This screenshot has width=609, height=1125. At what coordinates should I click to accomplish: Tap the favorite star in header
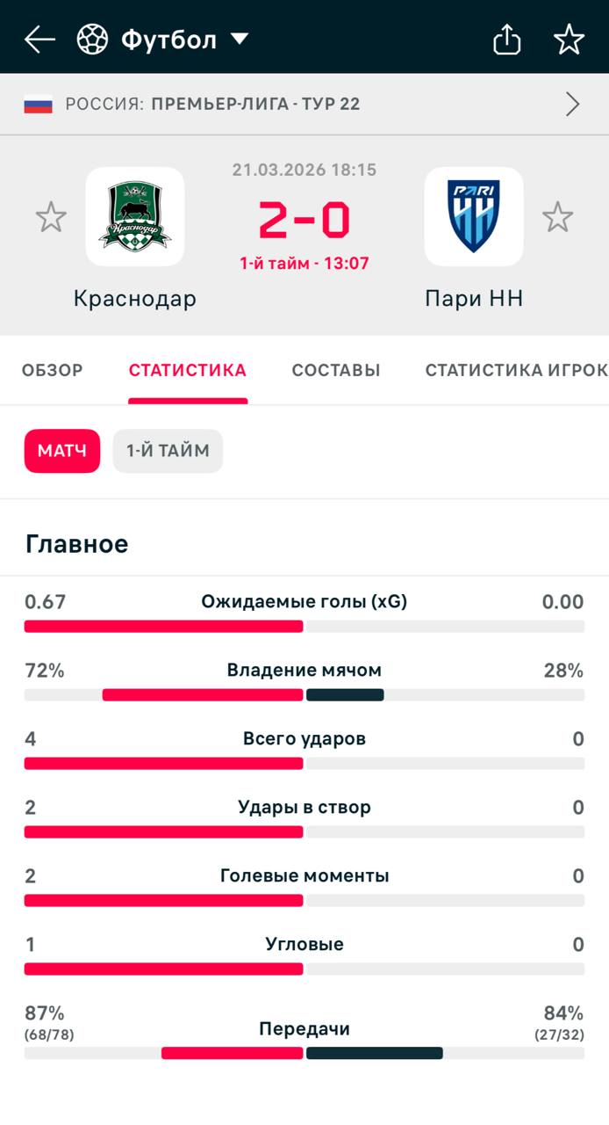569,40
